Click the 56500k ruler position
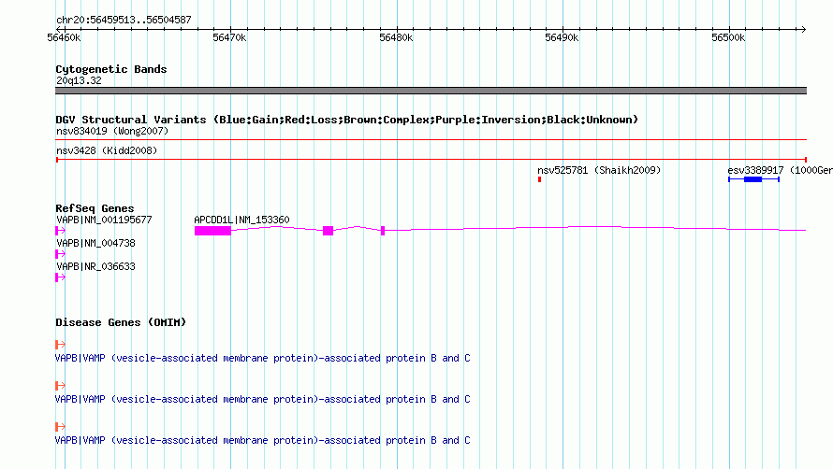This screenshot has width=833, height=469. [x=728, y=37]
